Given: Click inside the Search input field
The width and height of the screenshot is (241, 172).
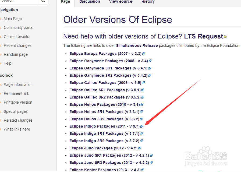Looking at the screenshot, I should (x=19, y=1).
